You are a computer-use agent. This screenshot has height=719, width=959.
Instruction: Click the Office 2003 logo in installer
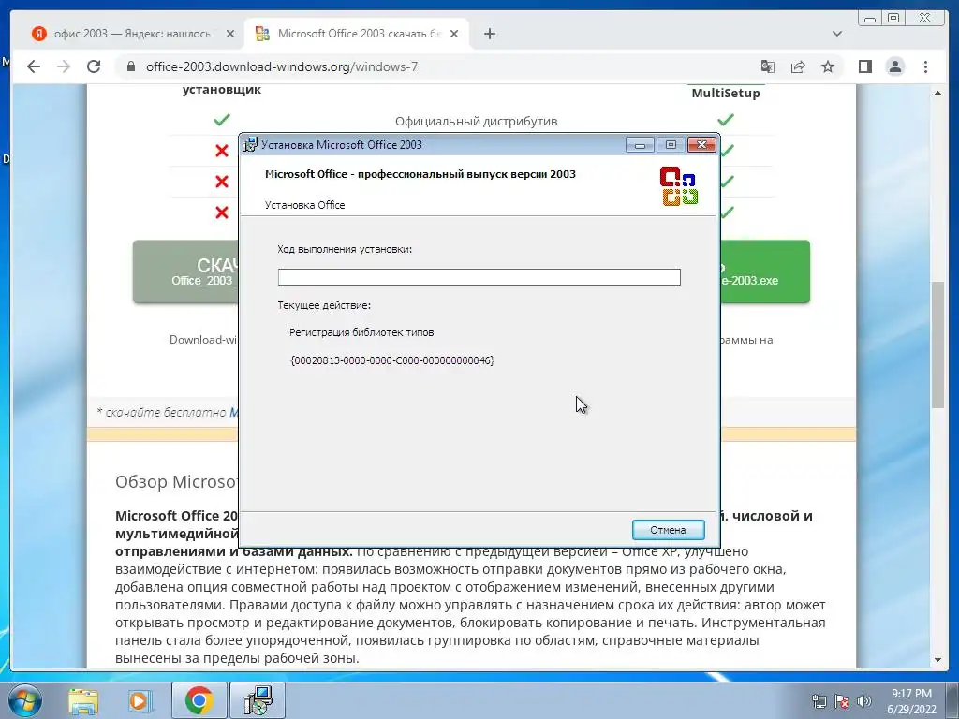[679, 186]
